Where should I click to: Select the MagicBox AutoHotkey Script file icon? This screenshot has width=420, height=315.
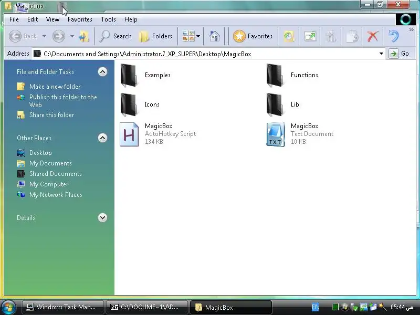pos(129,134)
